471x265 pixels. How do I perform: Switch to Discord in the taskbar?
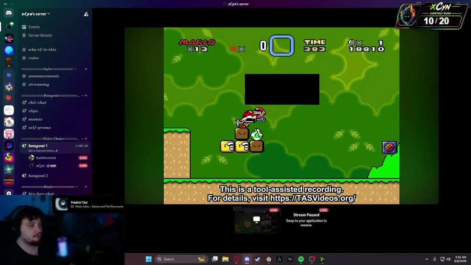coord(247,259)
